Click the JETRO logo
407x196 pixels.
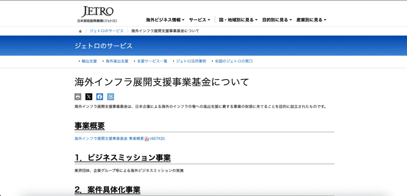click(97, 14)
